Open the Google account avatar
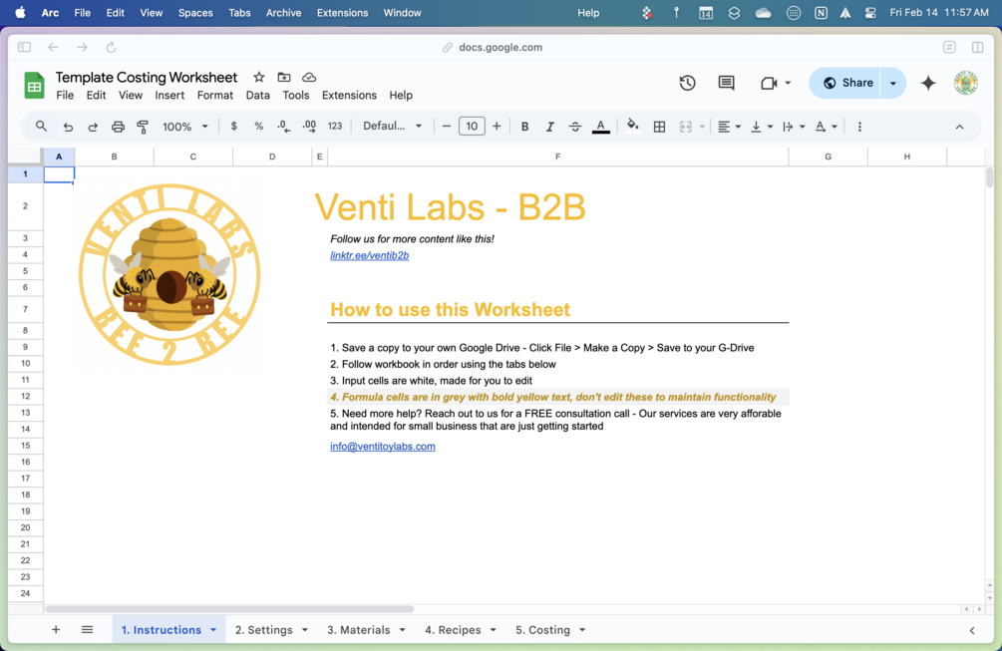1002x651 pixels. 965,83
